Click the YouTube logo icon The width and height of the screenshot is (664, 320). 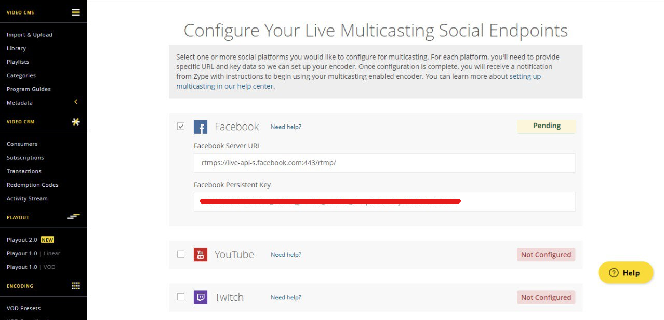201,255
